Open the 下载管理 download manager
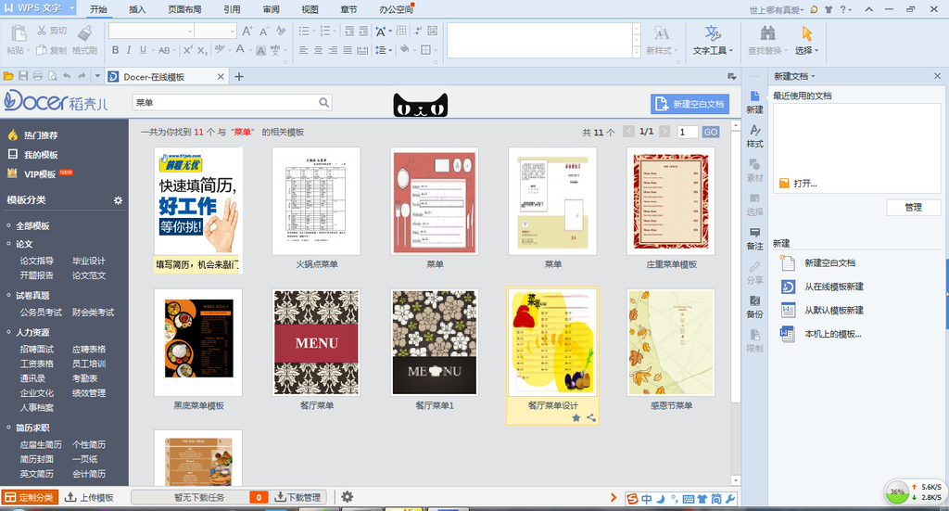The image size is (949, 511). [297, 497]
